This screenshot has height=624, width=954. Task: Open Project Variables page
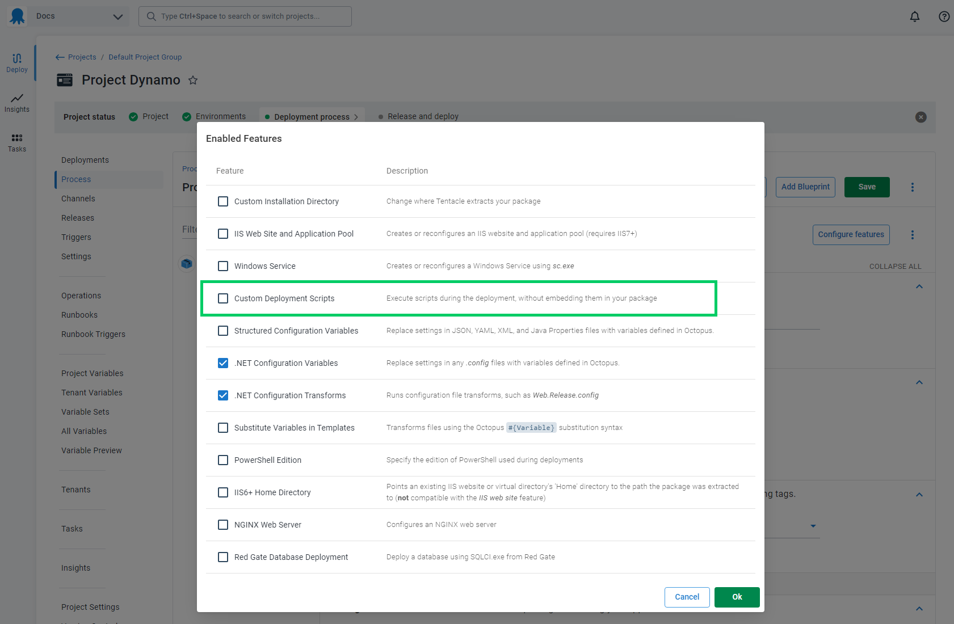click(93, 373)
